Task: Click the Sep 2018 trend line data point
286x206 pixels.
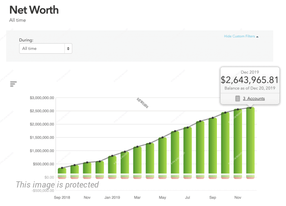Action: click(62, 168)
